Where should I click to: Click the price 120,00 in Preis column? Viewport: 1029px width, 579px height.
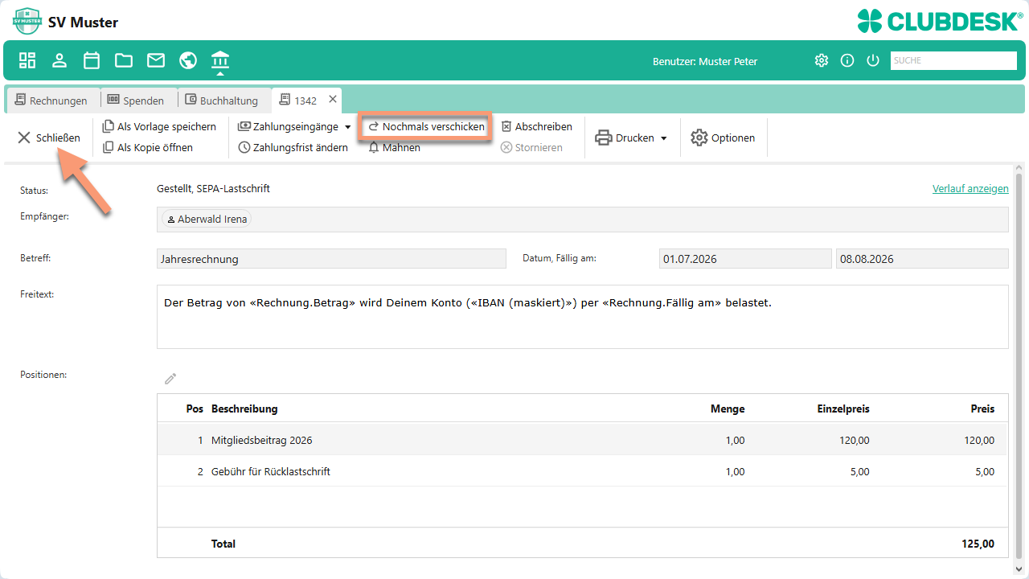click(979, 440)
